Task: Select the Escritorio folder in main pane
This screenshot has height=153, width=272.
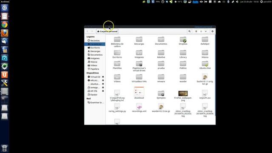Action: pyautogui.click(x=117, y=54)
